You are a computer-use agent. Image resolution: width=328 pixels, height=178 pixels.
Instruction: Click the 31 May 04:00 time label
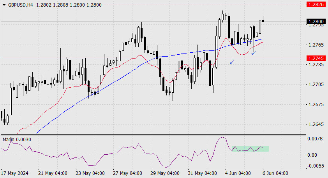(x=202, y=173)
